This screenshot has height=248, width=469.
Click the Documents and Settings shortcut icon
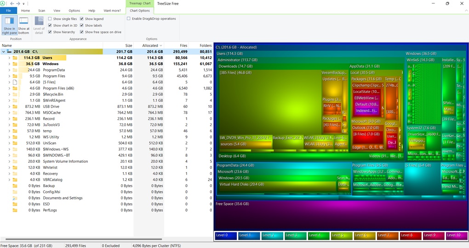coord(15,198)
